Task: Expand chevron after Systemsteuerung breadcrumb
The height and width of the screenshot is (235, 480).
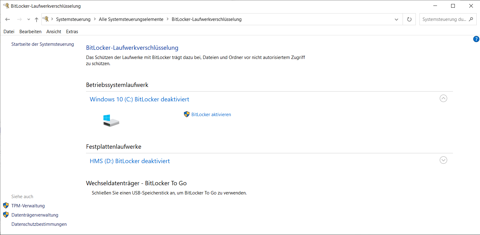Action: tap(95, 19)
